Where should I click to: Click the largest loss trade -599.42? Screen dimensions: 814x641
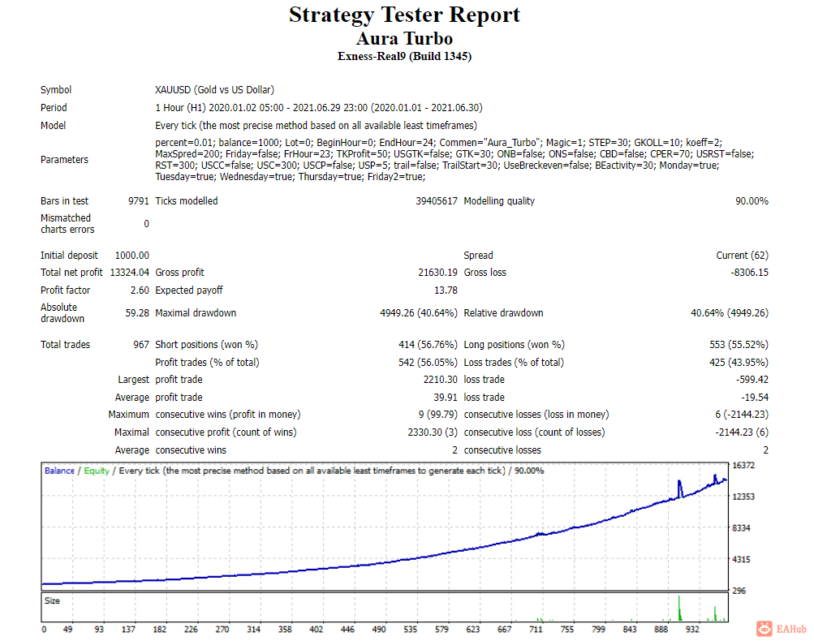point(752,380)
